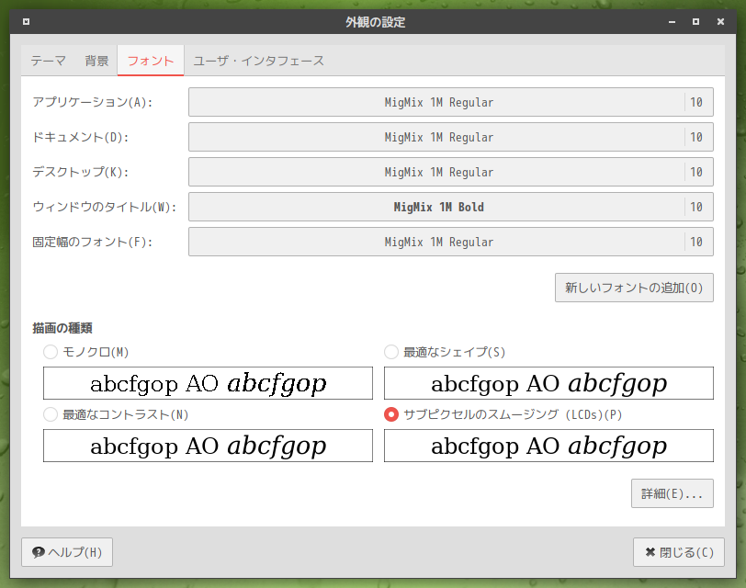Screen dimensions: 746x588
Task: Open 詳細(E)... rendering details
Action: point(673,493)
